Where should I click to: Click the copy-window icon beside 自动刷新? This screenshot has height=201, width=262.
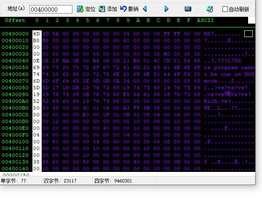pos(209,9)
